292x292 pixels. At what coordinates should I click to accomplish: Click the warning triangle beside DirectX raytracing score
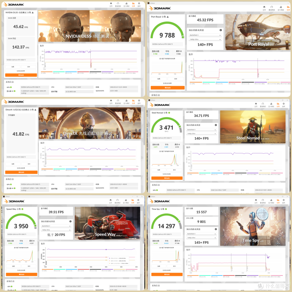(x=35, y=110)
